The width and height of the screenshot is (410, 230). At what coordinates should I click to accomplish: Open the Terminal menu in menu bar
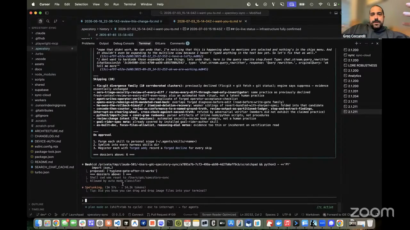pos(130,4)
